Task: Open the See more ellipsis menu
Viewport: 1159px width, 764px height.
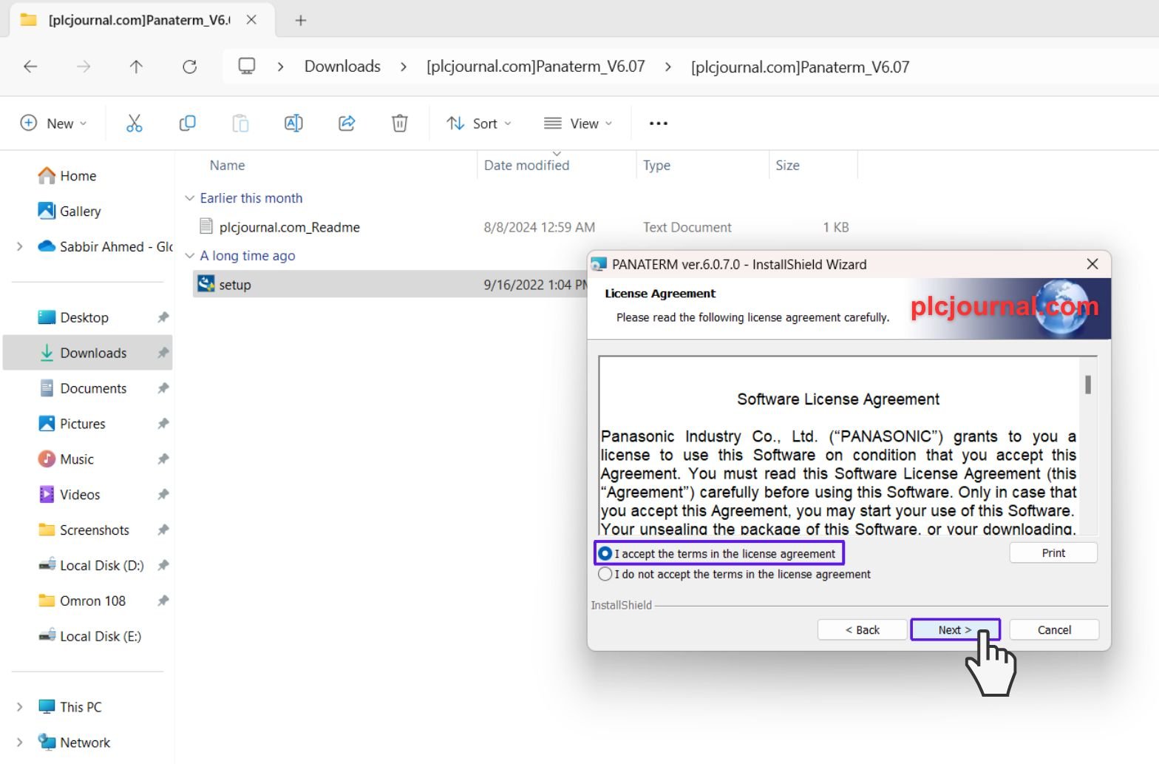Action: pyautogui.click(x=659, y=124)
